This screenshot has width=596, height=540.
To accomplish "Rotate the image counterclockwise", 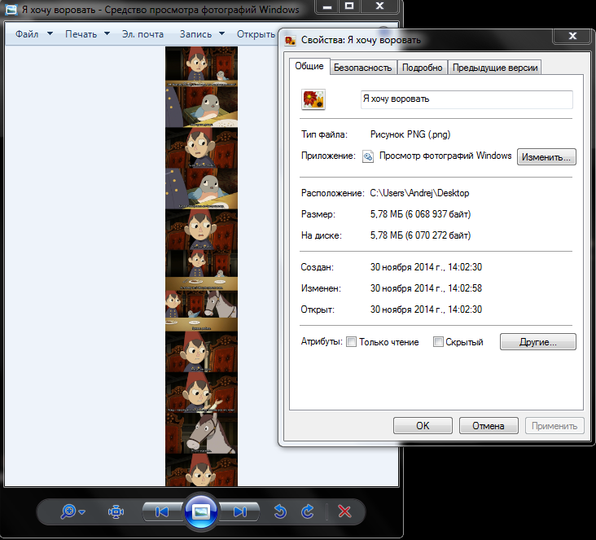I will pos(280,511).
